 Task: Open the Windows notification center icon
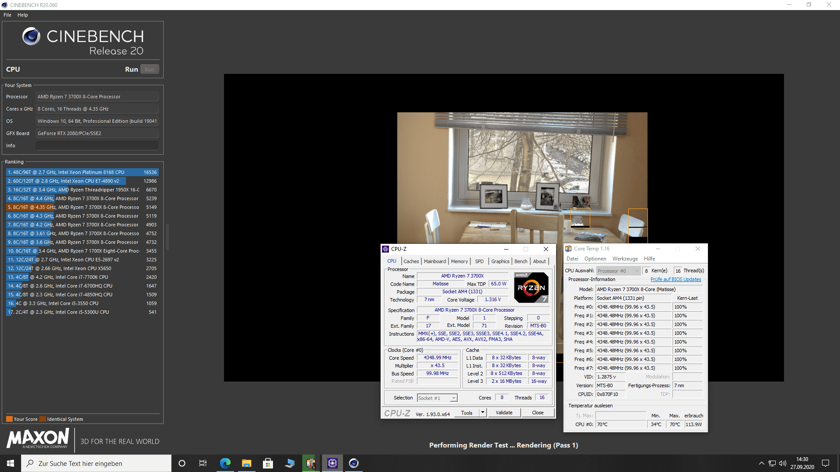click(x=826, y=463)
